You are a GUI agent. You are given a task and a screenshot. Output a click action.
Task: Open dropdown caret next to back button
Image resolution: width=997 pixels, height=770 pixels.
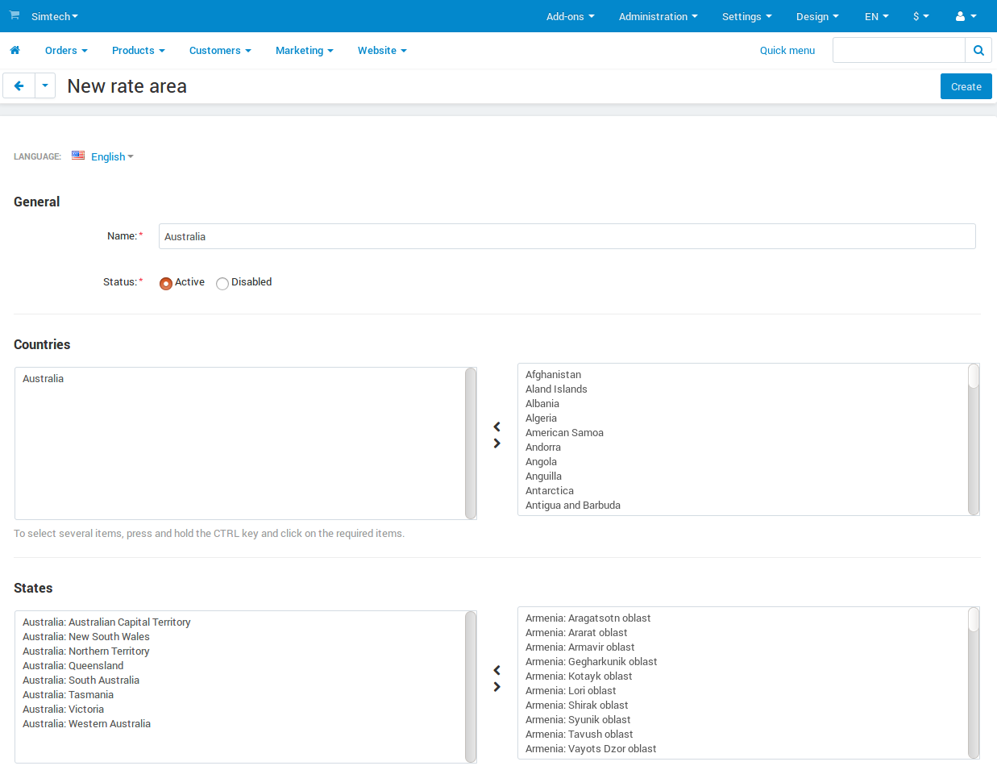tap(45, 85)
